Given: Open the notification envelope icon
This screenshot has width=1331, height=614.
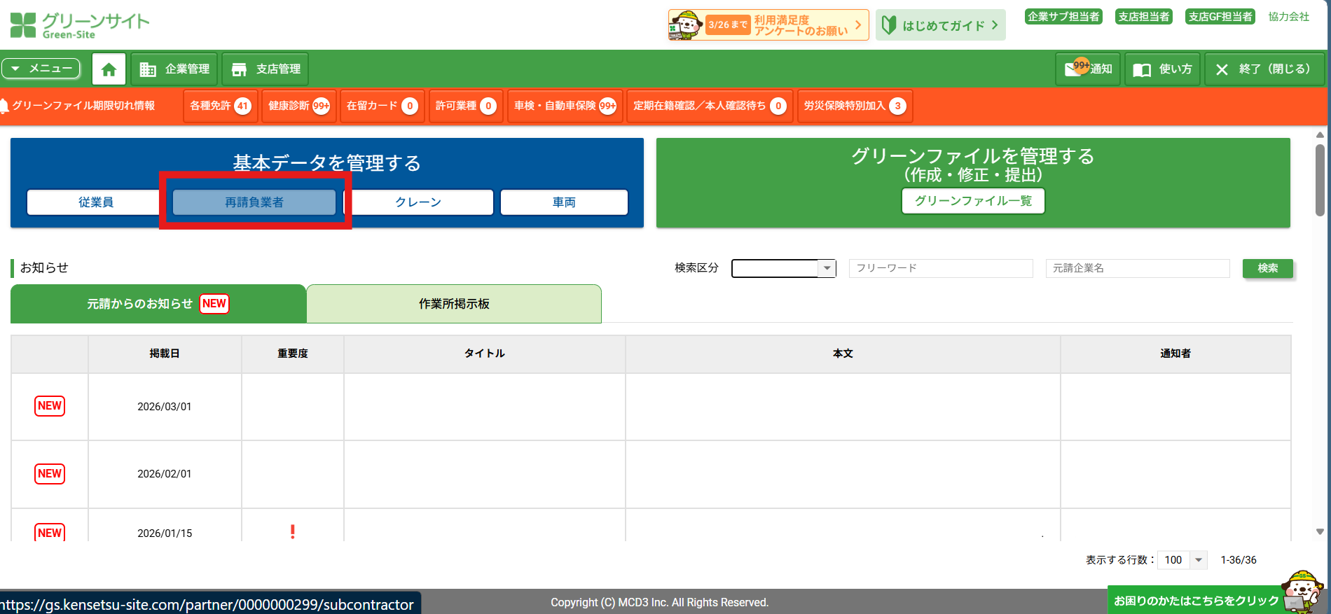Looking at the screenshot, I should pyautogui.click(x=1073, y=69).
